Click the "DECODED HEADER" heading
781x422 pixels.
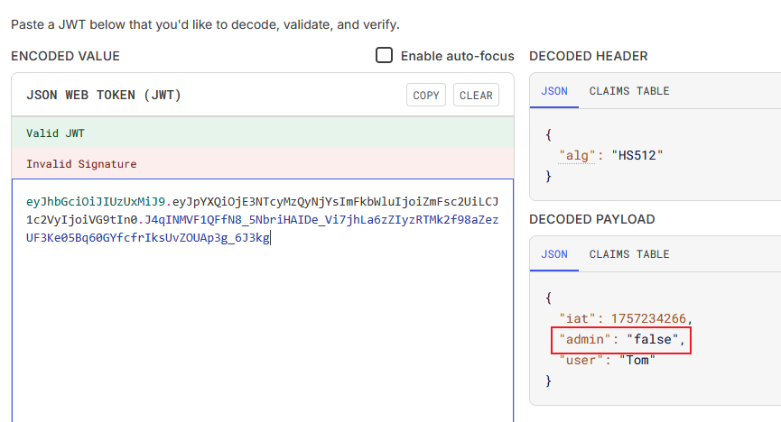click(x=589, y=56)
